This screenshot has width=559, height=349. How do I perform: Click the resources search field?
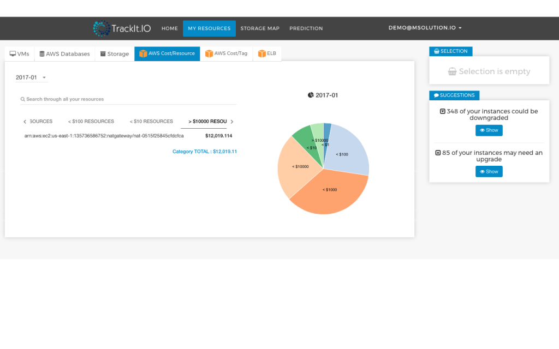pyautogui.click(x=82, y=99)
